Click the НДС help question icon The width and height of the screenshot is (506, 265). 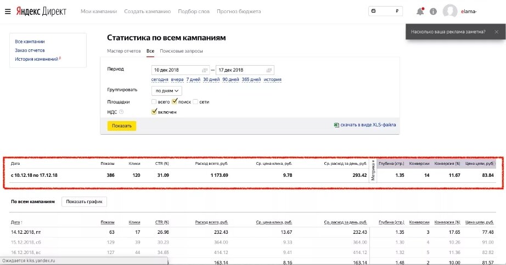121,112
